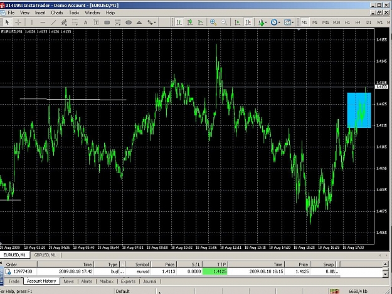Select the M15 timeframe button

(326, 23)
